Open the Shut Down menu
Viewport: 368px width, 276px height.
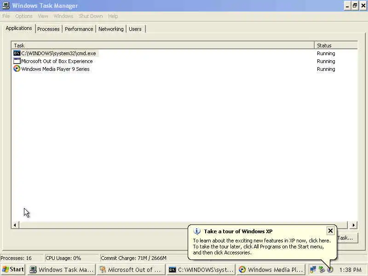[x=91, y=16]
